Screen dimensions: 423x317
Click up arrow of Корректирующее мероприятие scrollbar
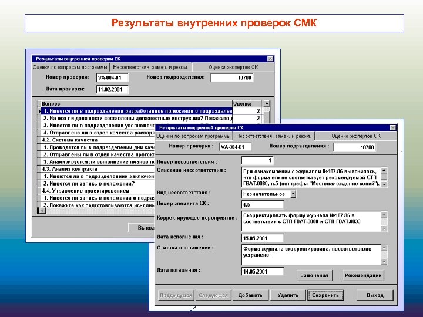point(384,215)
